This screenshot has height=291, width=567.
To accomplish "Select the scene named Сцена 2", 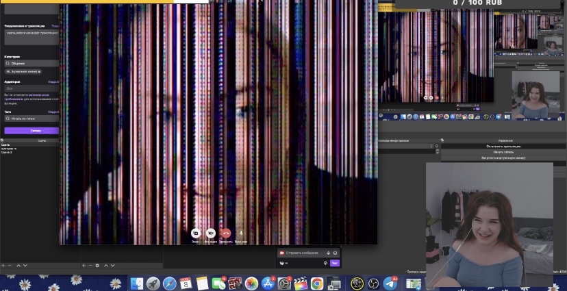I will pos(7,153).
